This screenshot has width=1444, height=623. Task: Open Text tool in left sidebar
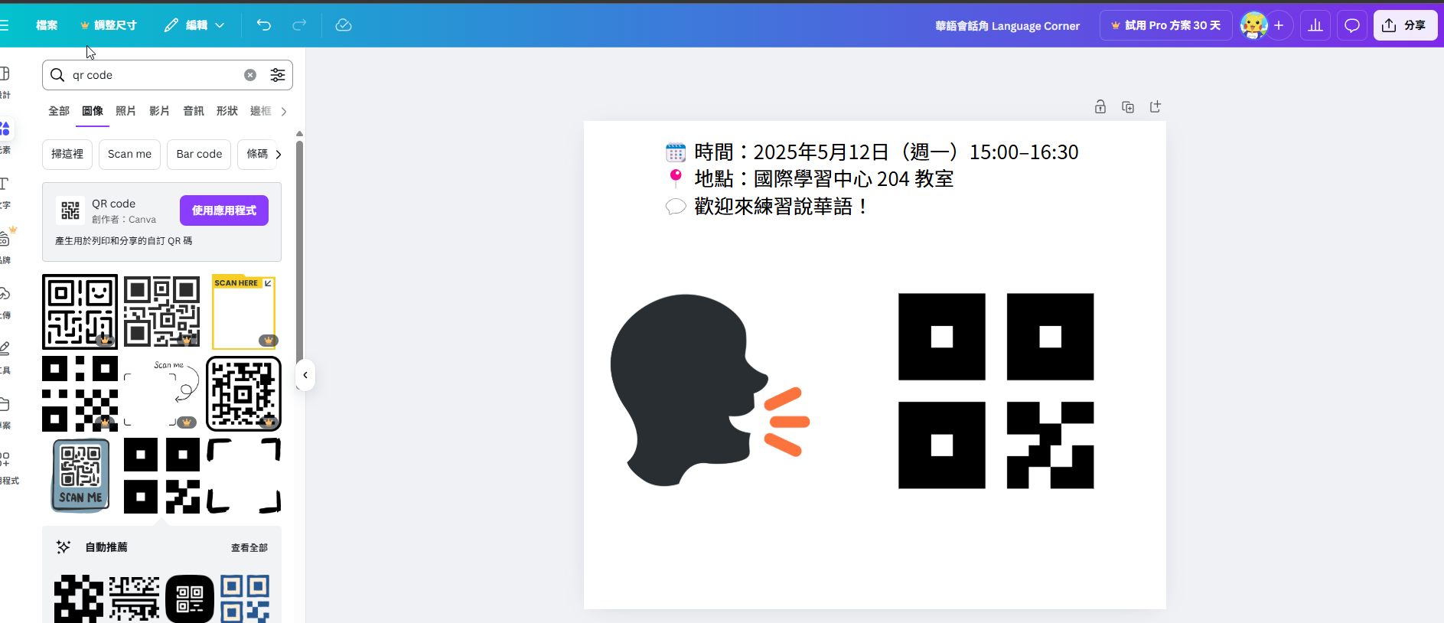(x=5, y=191)
